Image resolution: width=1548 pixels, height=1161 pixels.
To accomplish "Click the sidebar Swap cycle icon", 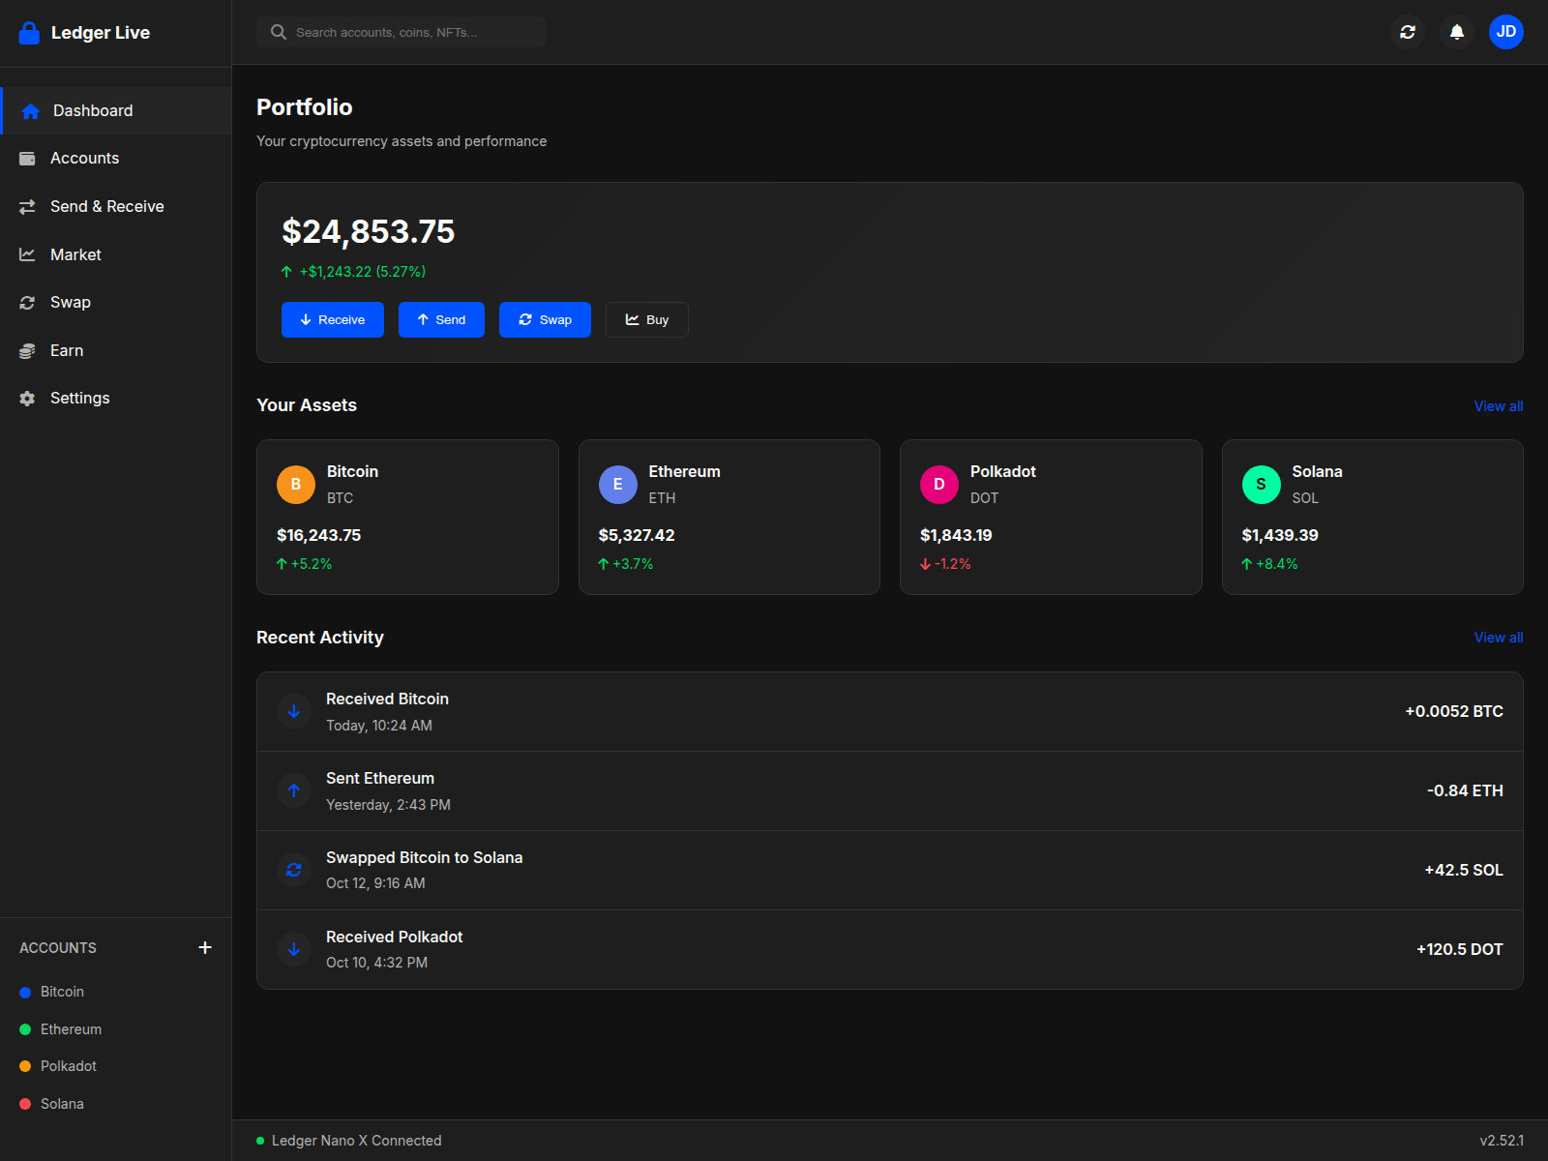I will pyautogui.click(x=27, y=303).
